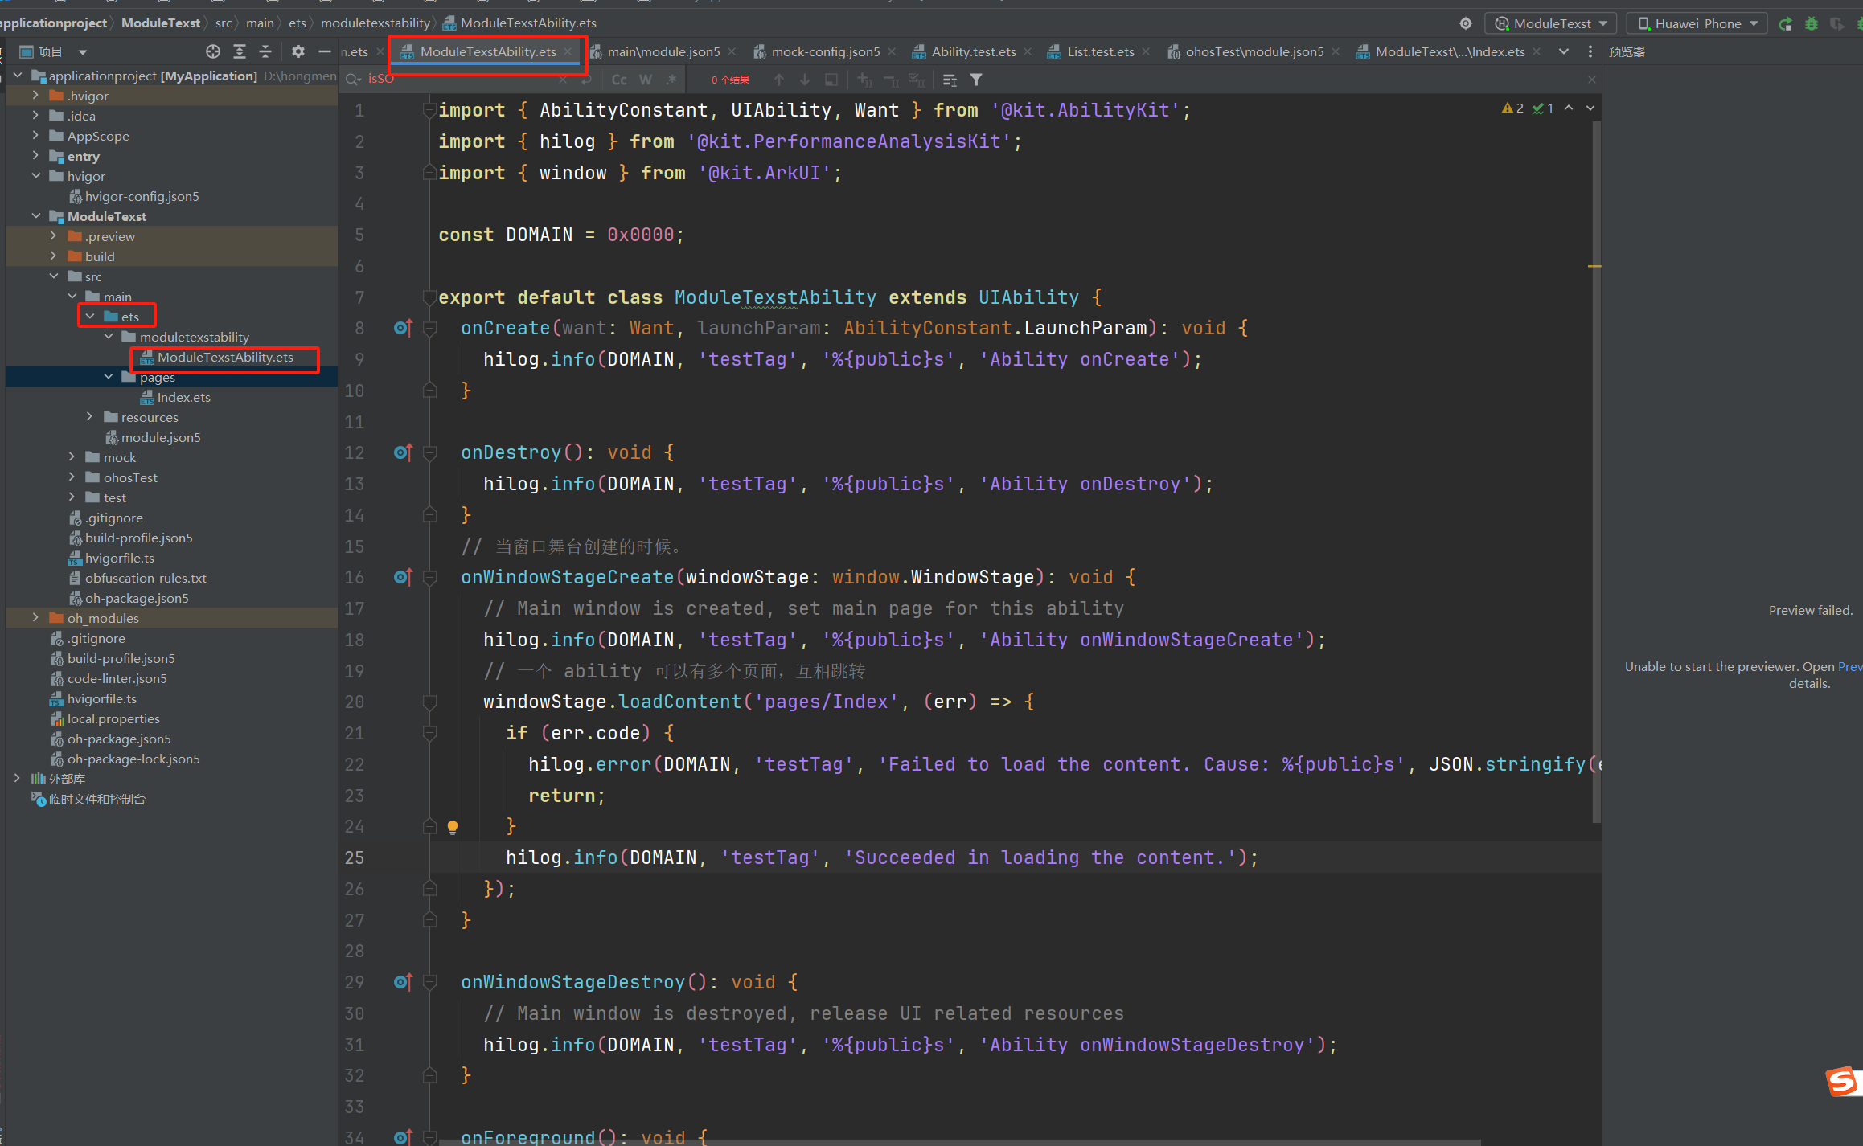Switch to the mock-config.json5 tab
This screenshot has height=1146, width=1863.
pyautogui.click(x=825, y=51)
